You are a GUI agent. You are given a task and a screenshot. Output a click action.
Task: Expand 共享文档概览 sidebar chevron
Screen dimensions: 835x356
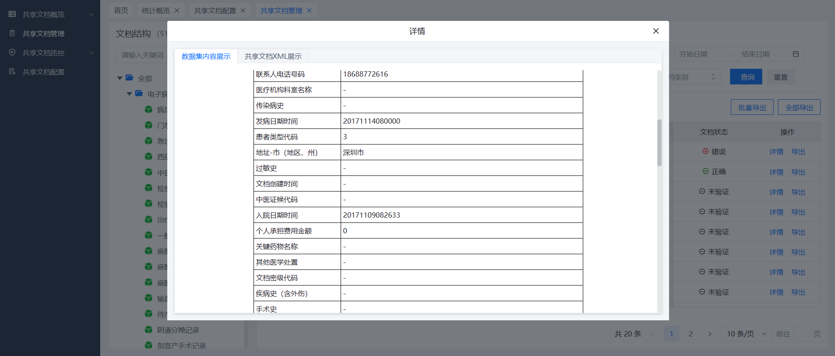91,14
